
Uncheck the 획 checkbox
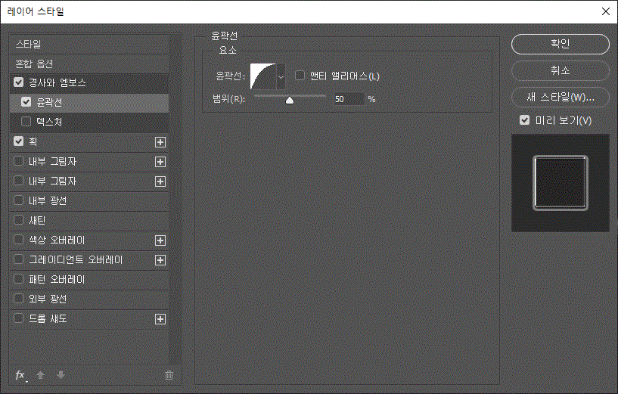pos(18,141)
